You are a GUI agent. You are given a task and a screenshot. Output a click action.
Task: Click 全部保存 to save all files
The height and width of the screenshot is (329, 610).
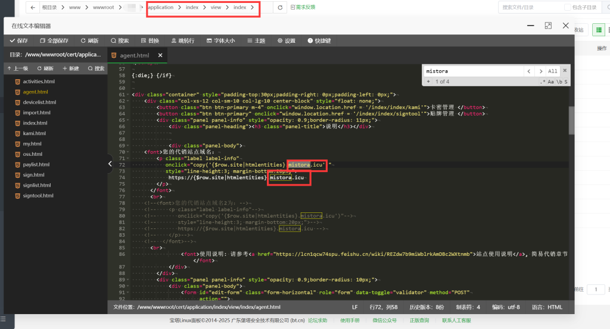[x=54, y=41]
